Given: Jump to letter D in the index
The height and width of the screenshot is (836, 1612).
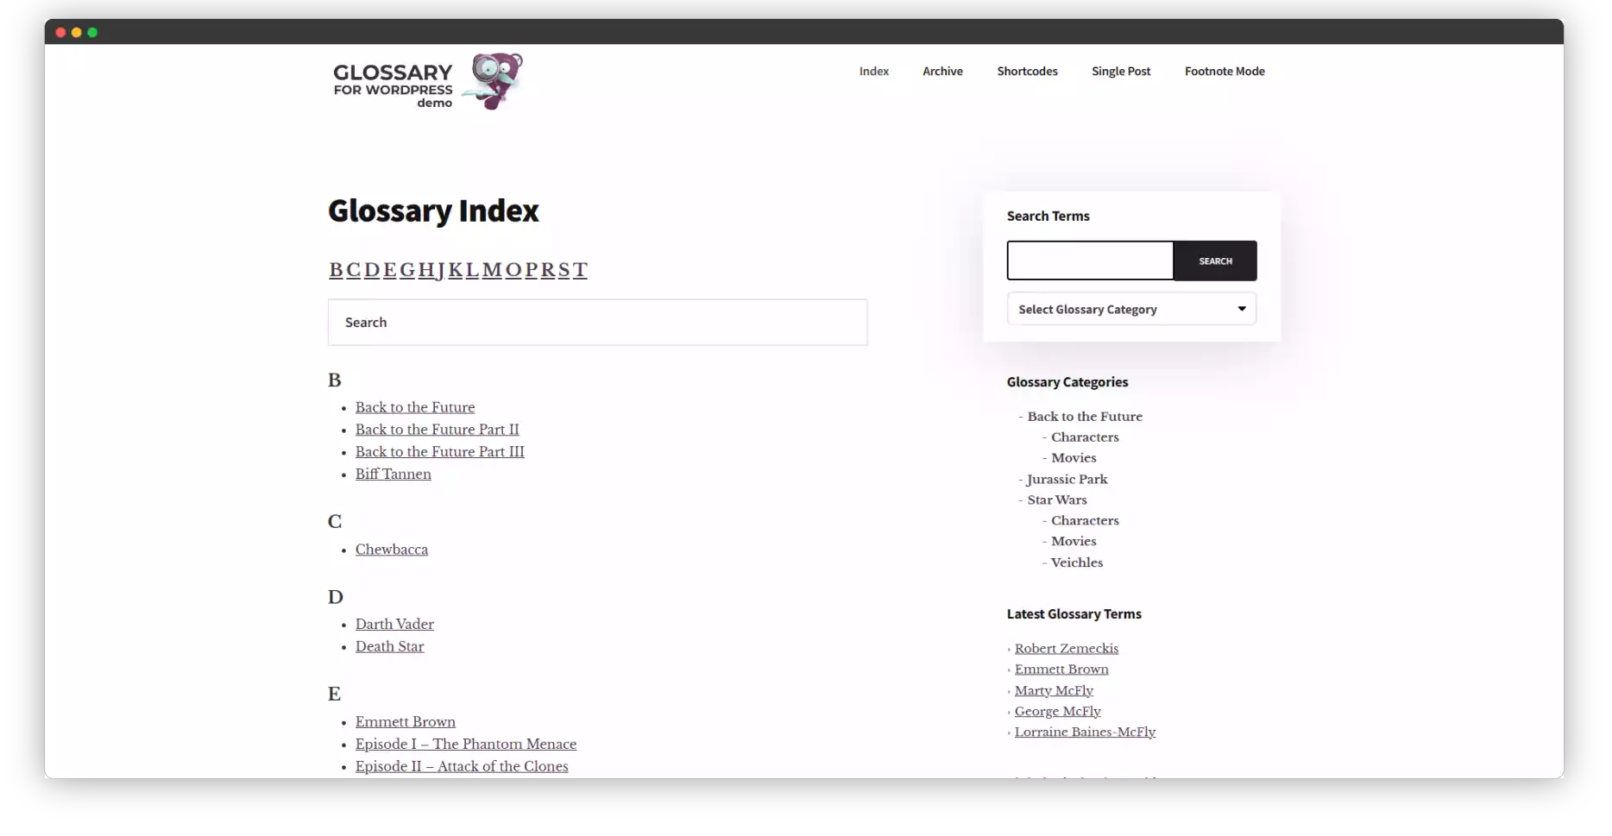Looking at the screenshot, I should coord(372,270).
